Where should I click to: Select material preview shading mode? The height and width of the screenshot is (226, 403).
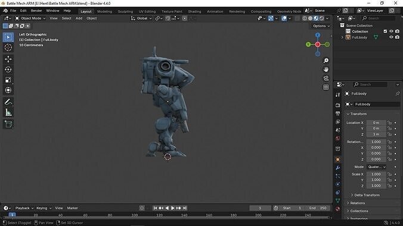(316, 18)
